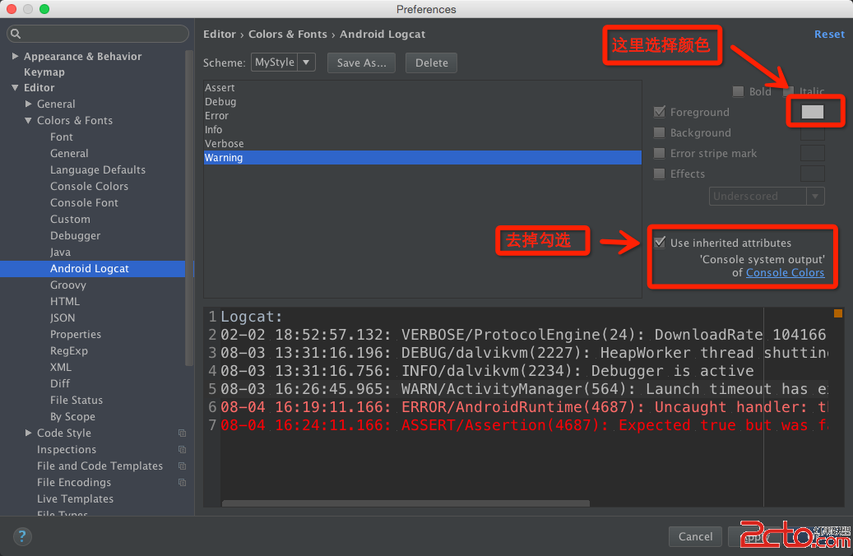Open the Underscored effects dropdown
The image size is (853, 556).
pos(767,196)
